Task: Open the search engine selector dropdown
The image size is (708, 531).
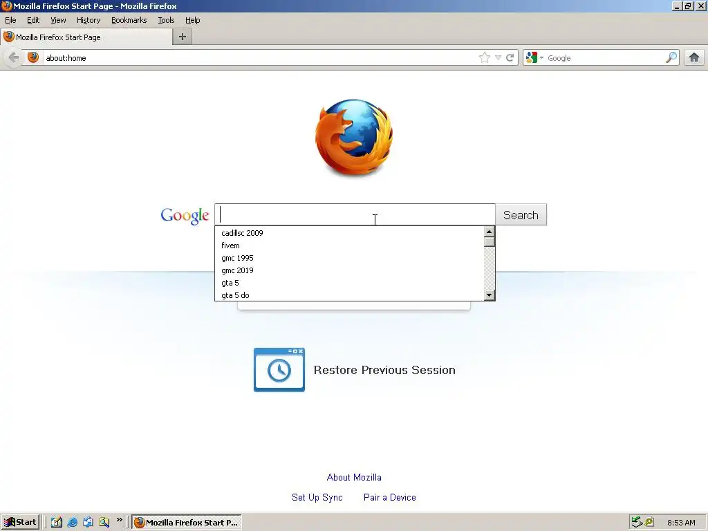Action: 535,58
